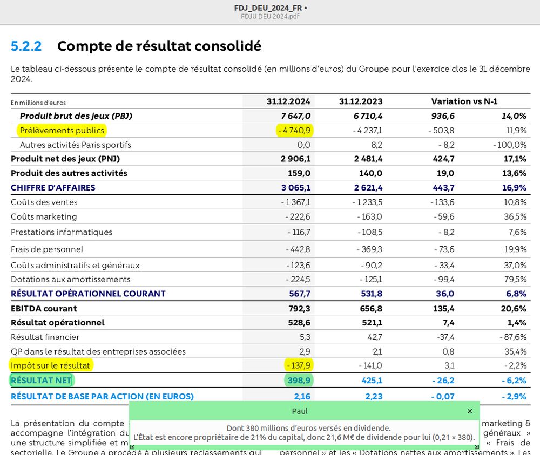Click the 'Paul' note header bar

point(299,411)
